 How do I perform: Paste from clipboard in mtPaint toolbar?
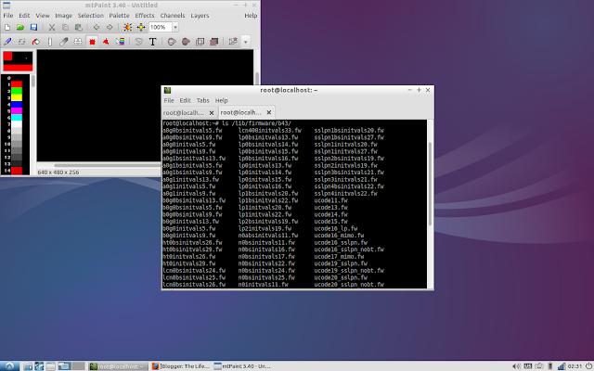point(78,27)
